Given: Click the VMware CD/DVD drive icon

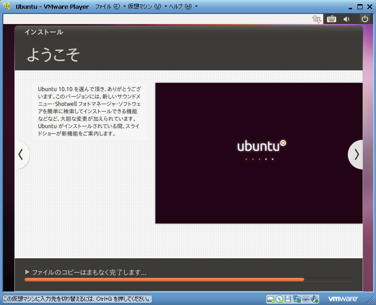Looking at the screenshot, I should [x=279, y=299].
